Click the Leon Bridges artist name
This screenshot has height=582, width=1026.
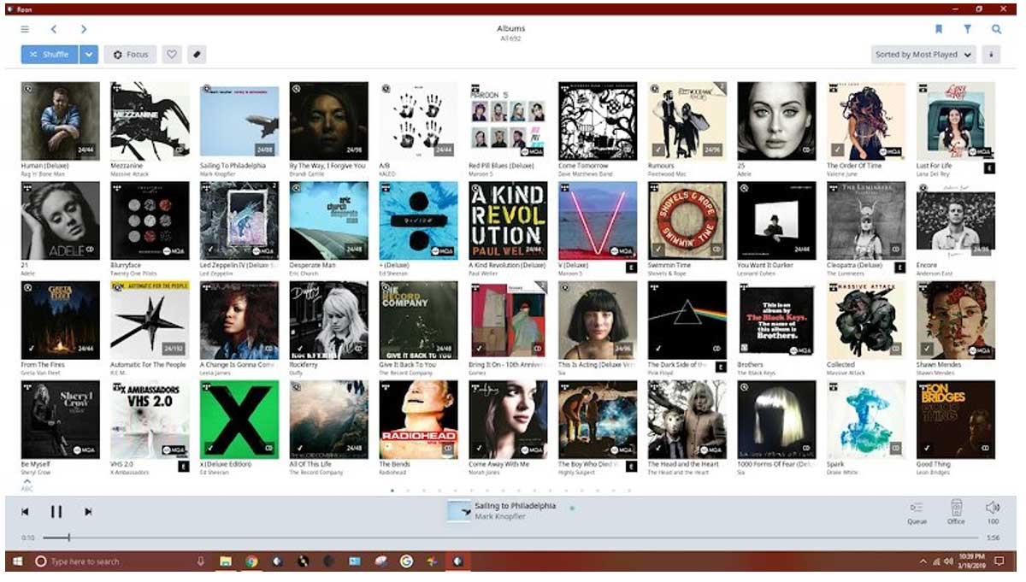pyautogui.click(x=933, y=473)
